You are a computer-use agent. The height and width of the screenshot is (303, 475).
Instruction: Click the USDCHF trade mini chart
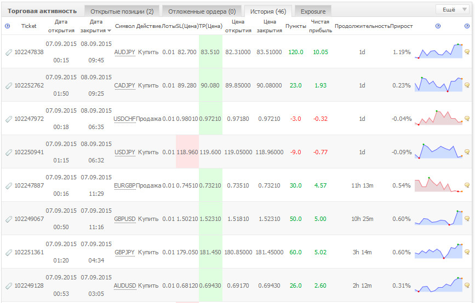(x=438, y=118)
